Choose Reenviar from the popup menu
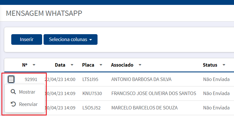This screenshot has width=234, height=116. (x=25, y=104)
